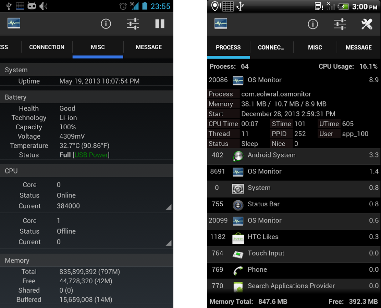381x308 pixels.
Task: Tap the location pin icon in the right status bar
Action: pyautogui.click(x=215, y=6)
